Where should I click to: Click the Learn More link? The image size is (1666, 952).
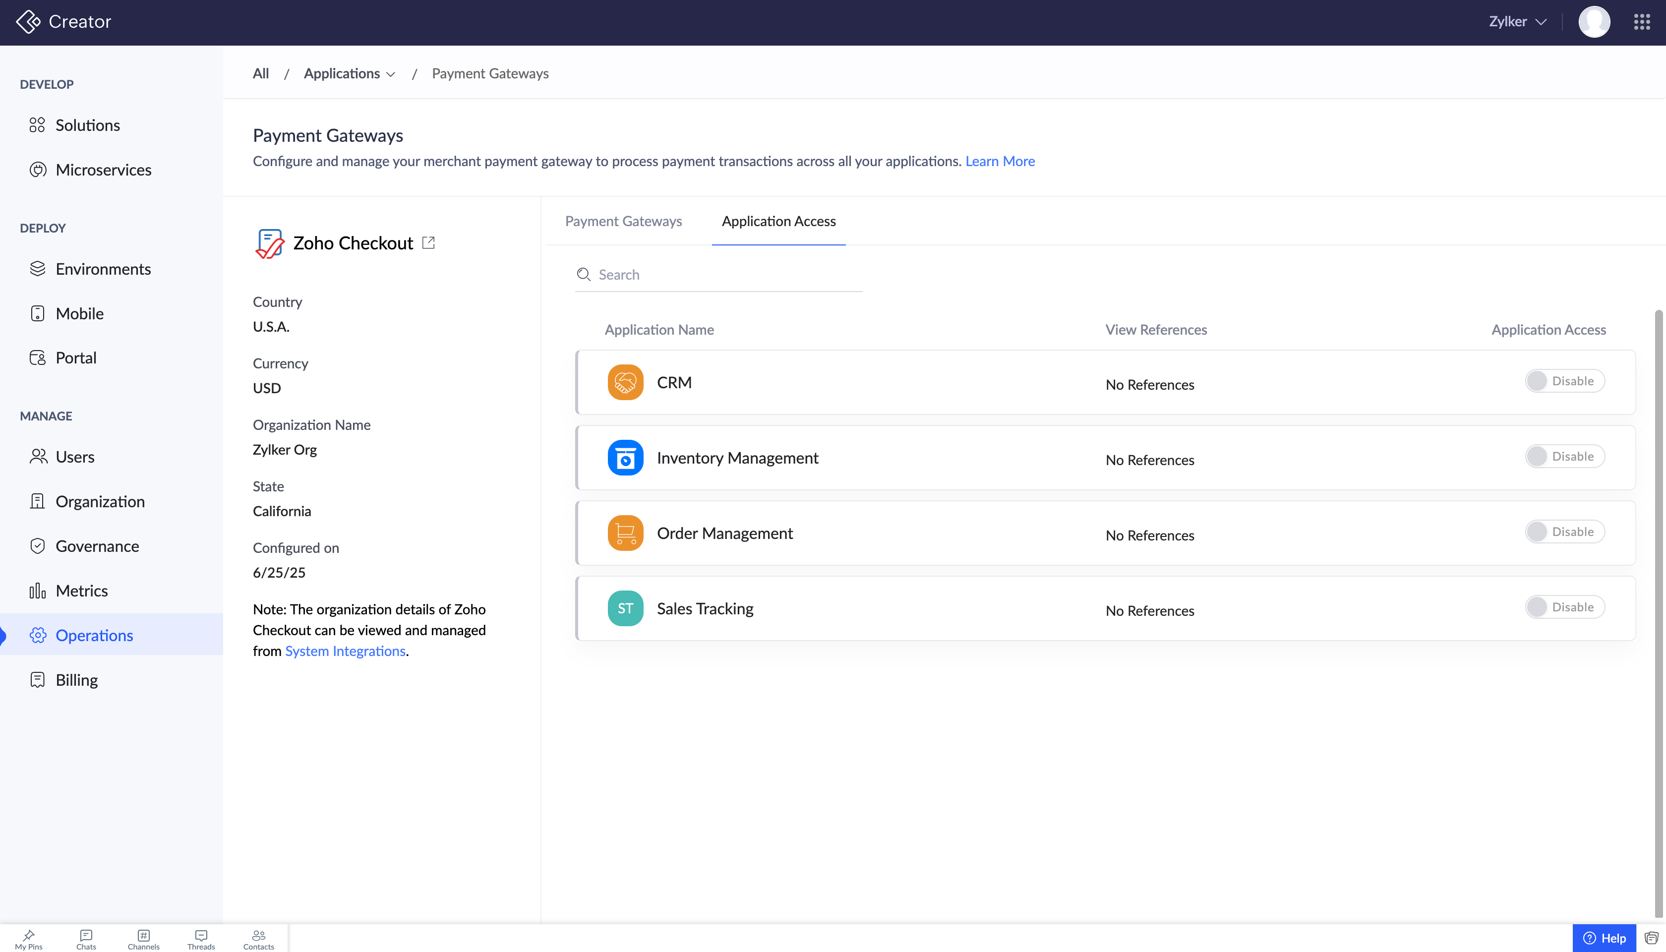pos(1000,161)
